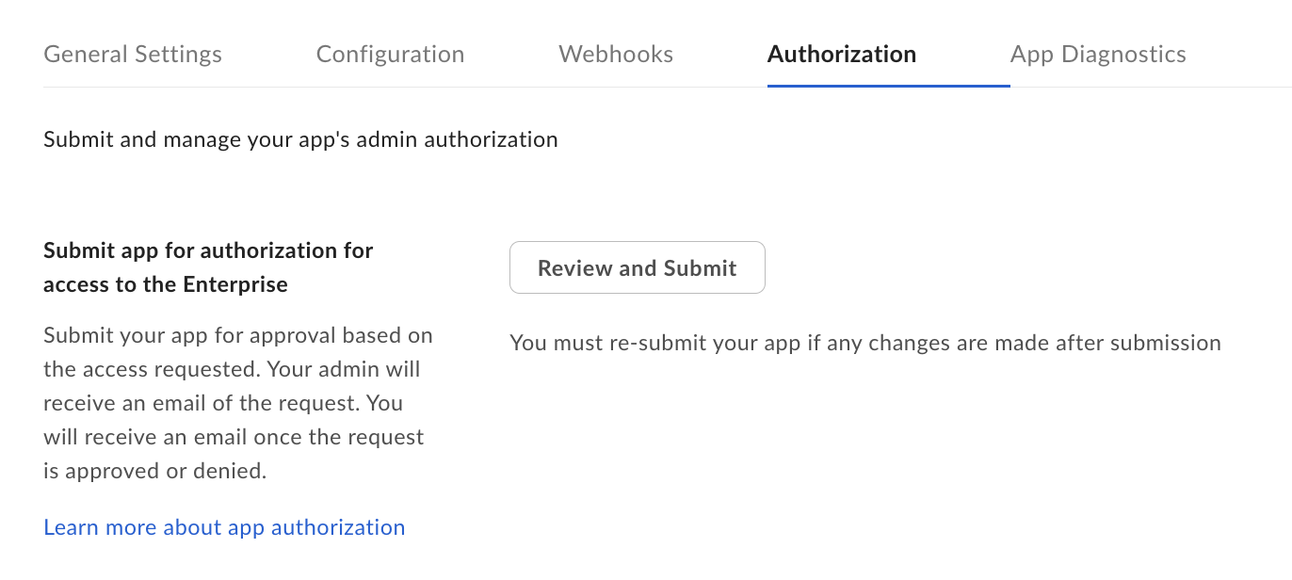Switch to the Configuration tab
This screenshot has height=580, width=1292.
[390, 55]
